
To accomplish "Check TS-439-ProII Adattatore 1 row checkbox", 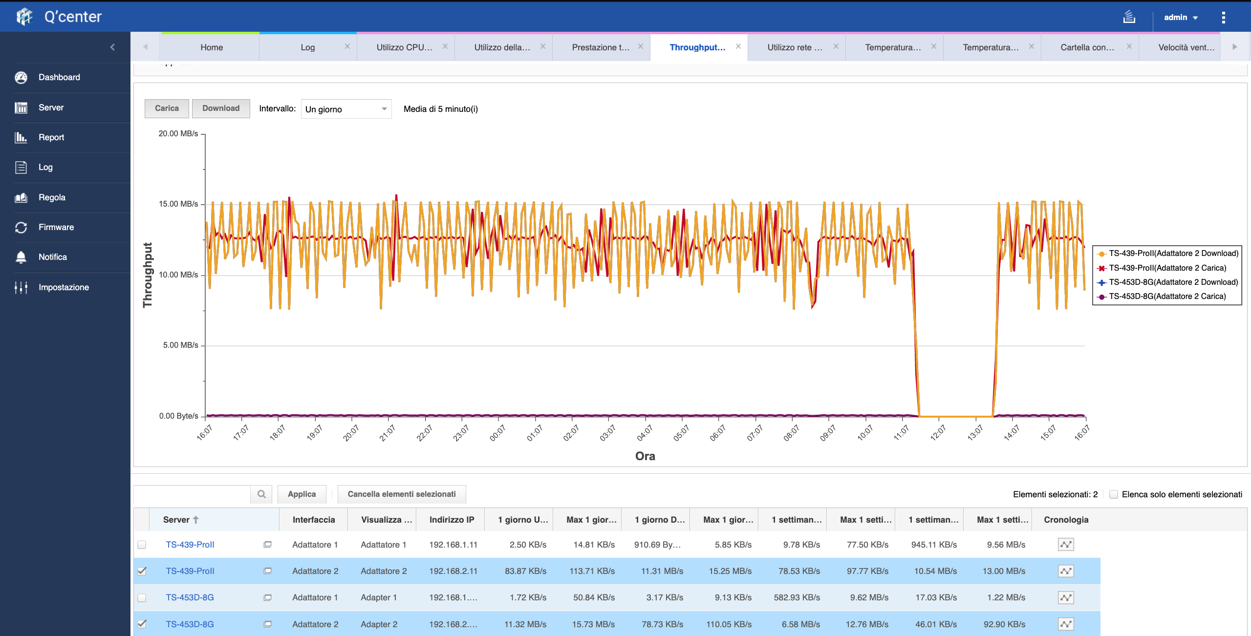I will point(142,544).
